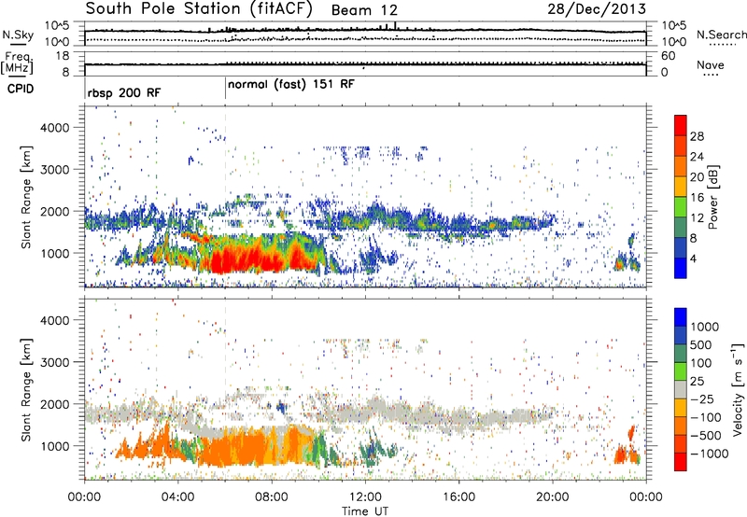Click the "12" value on power colorbar
Image resolution: width=747 pixels, height=517 pixels.
pos(697,217)
